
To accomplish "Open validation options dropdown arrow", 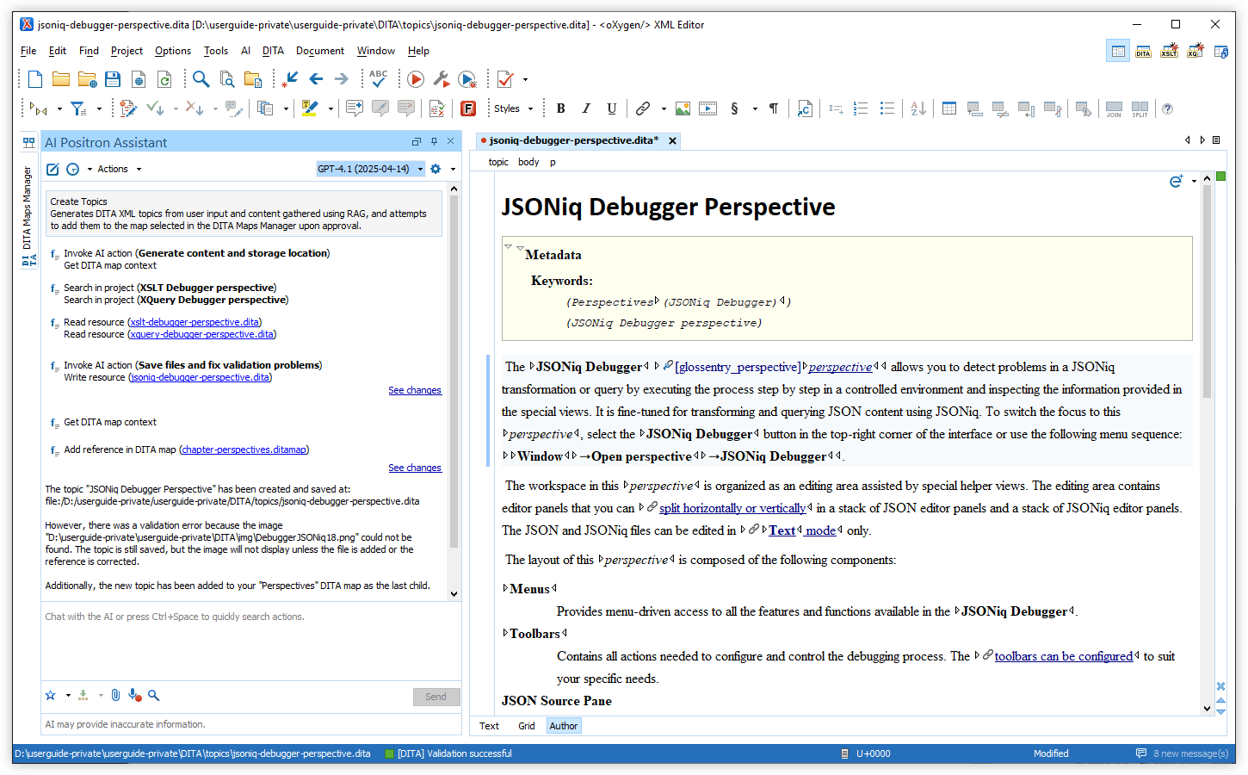I will [x=525, y=79].
